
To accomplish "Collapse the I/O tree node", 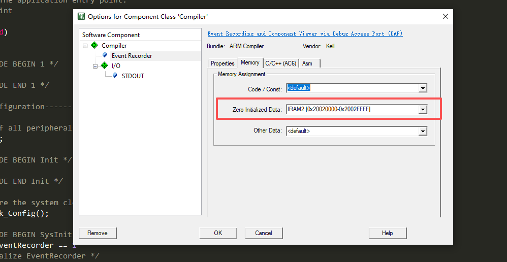I will 95,66.
